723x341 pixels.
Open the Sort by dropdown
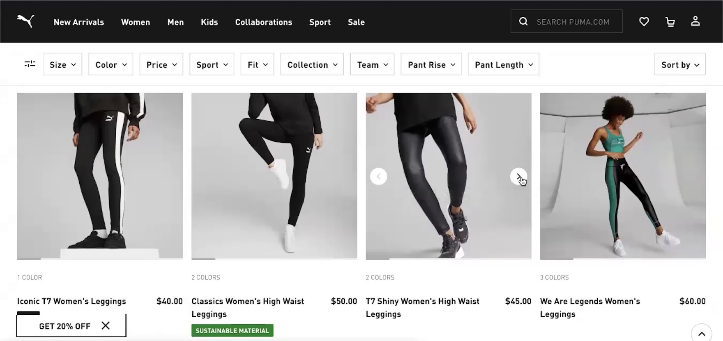coord(680,64)
